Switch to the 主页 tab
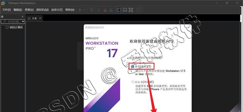243x112 pixels. coord(34,18)
